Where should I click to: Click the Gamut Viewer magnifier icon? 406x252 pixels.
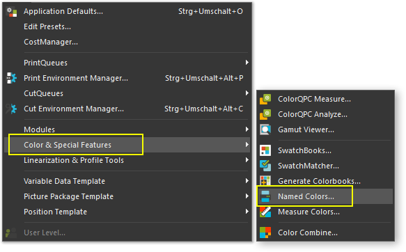(265, 129)
